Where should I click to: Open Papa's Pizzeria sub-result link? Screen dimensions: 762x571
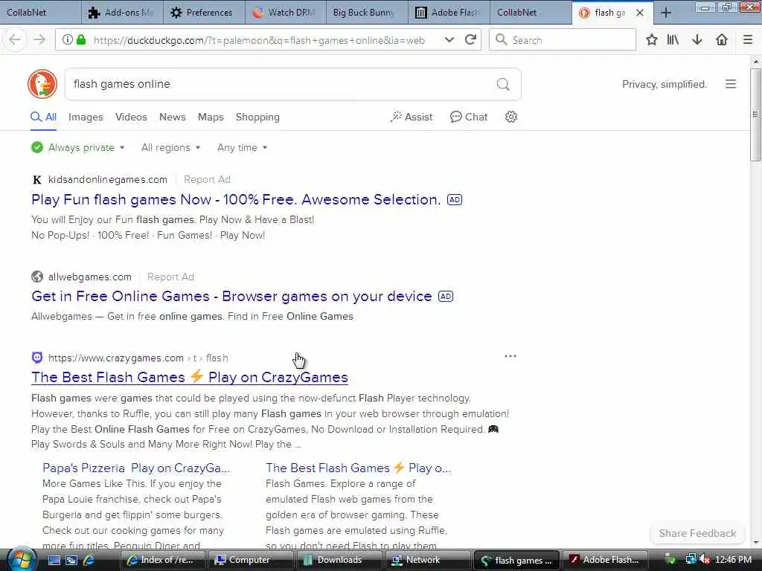pos(136,468)
